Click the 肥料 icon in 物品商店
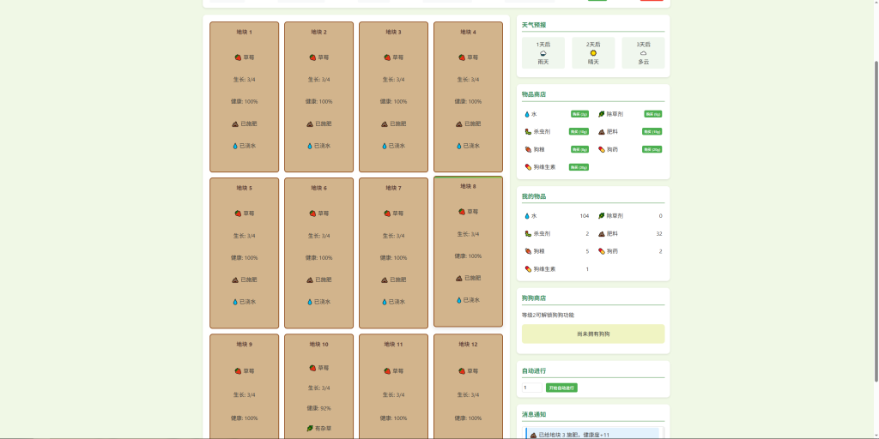 pyautogui.click(x=602, y=131)
